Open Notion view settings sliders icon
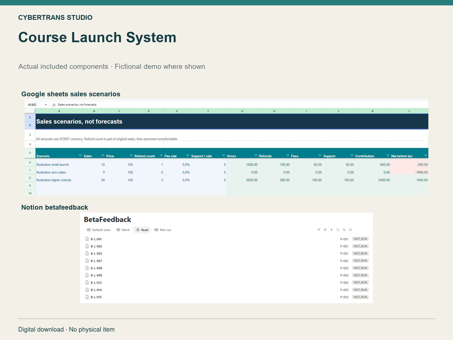The width and height of the screenshot is (453, 340). [x=351, y=230]
